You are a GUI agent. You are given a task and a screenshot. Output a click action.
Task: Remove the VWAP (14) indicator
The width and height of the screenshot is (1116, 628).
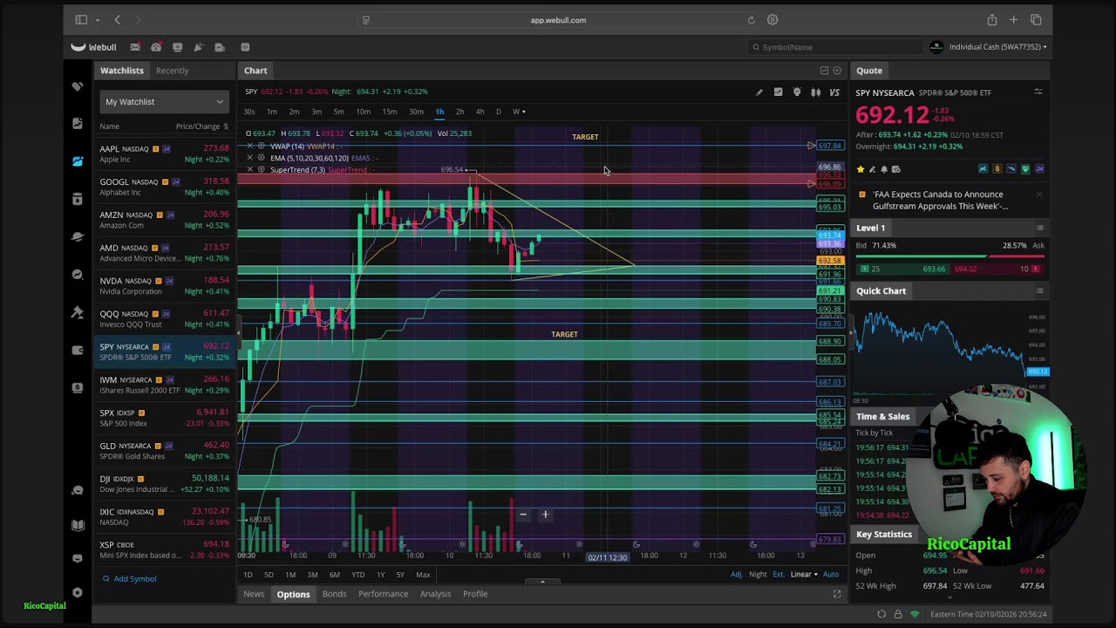click(249, 146)
